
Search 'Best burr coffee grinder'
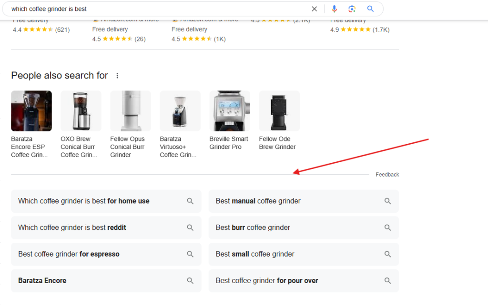click(x=304, y=227)
